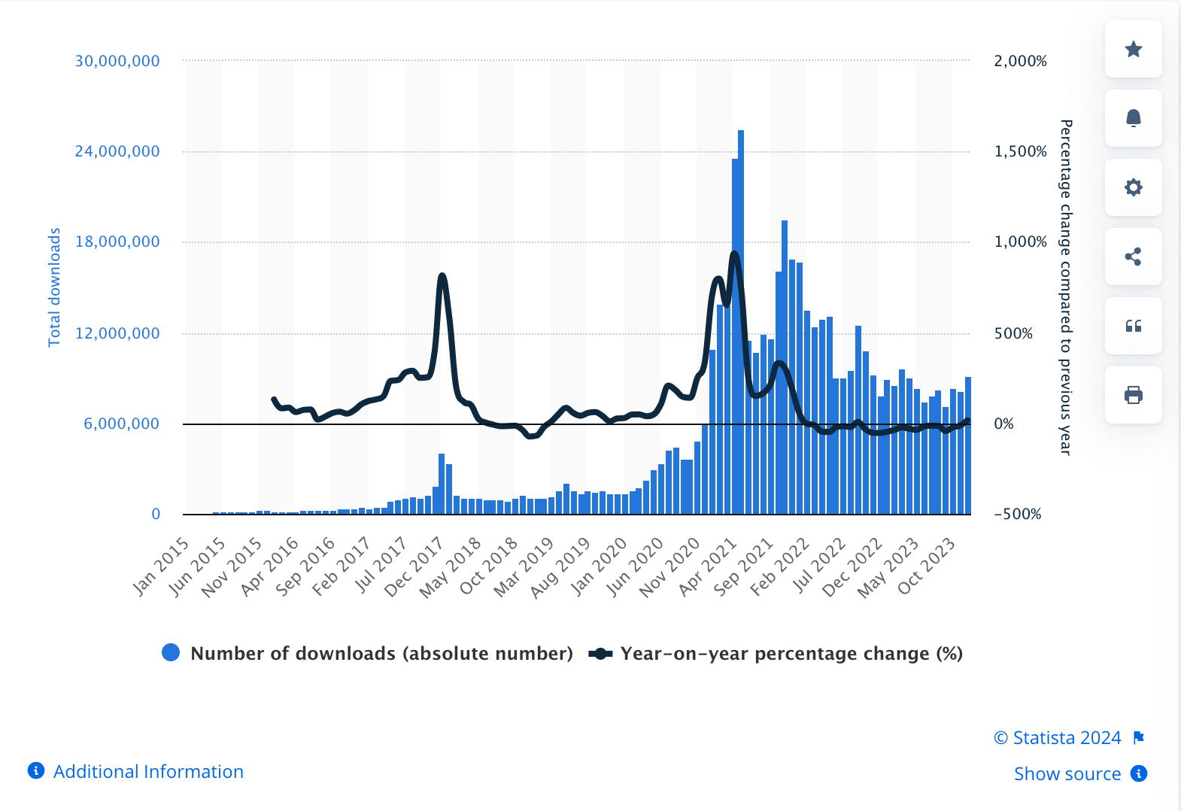Click the bell notification alert icon

(1133, 119)
